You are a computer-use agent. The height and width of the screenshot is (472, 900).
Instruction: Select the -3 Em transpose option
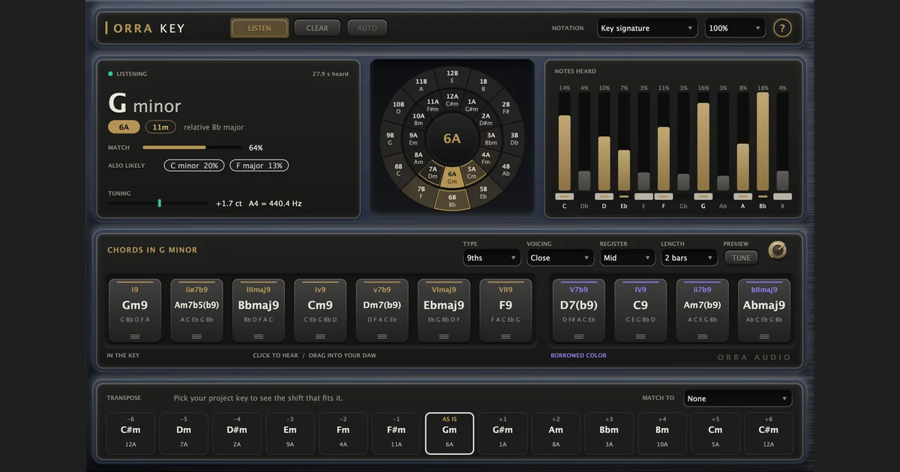(x=289, y=433)
